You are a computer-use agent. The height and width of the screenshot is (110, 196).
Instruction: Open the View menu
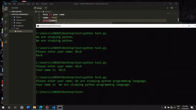coord(28,4)
